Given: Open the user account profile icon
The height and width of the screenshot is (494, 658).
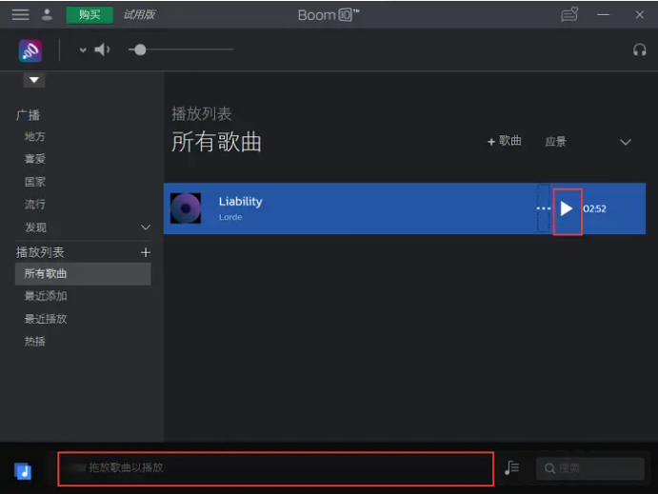Looking at the screenshot, I should point(47,14).
